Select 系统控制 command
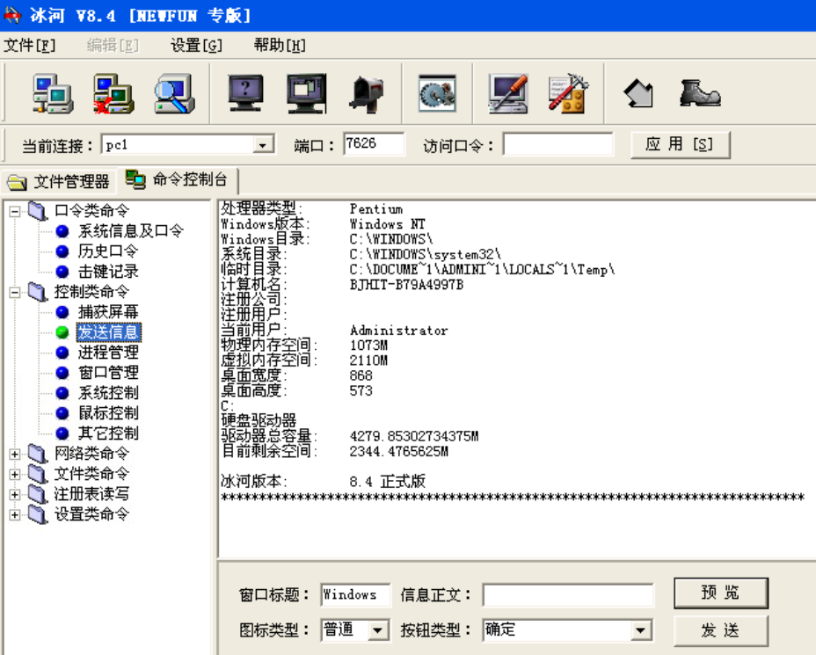This screenshot has height=655, width=816. (x=108, y=393)
